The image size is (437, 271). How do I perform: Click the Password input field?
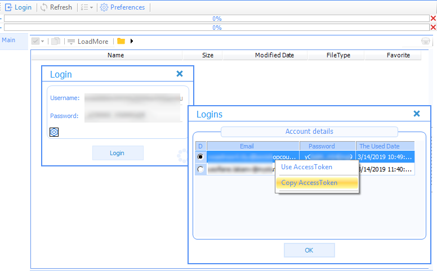pyautogui.click(x=133, y=115)
